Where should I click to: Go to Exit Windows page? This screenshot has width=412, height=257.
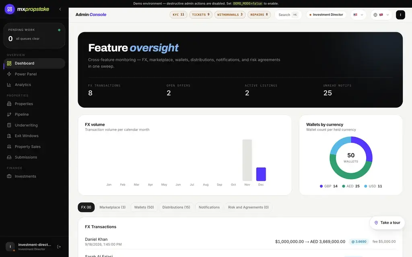(35, 136)
